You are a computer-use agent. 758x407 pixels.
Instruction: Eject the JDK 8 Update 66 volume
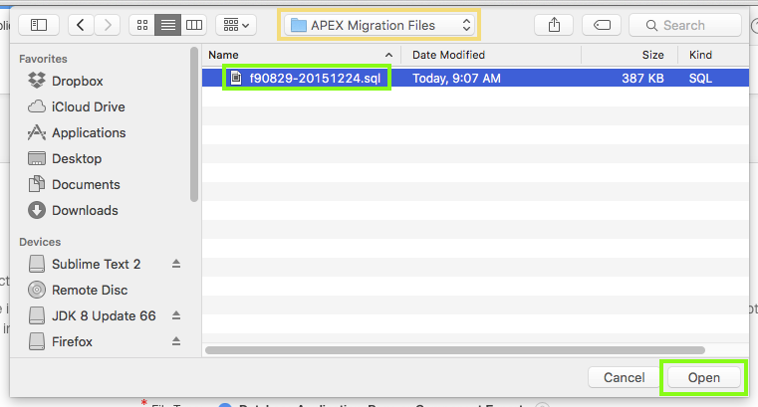[176, 315]
